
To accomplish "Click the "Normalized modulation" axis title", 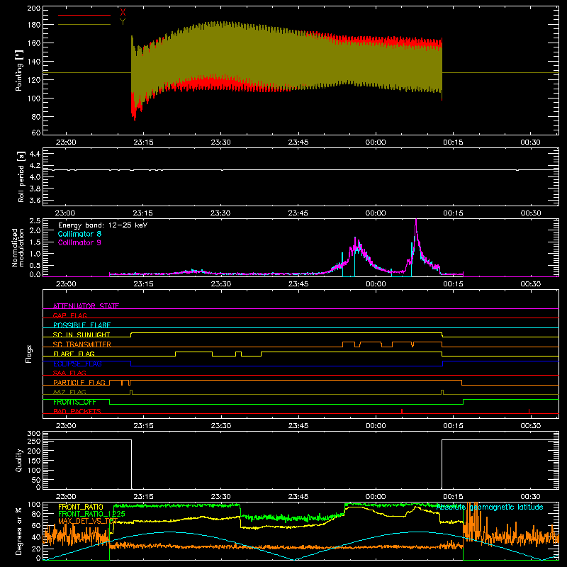I will click(18, 247).
